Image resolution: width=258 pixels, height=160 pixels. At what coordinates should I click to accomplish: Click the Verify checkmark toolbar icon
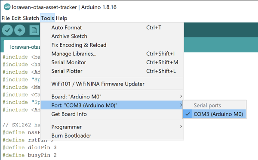click(7, 30)
